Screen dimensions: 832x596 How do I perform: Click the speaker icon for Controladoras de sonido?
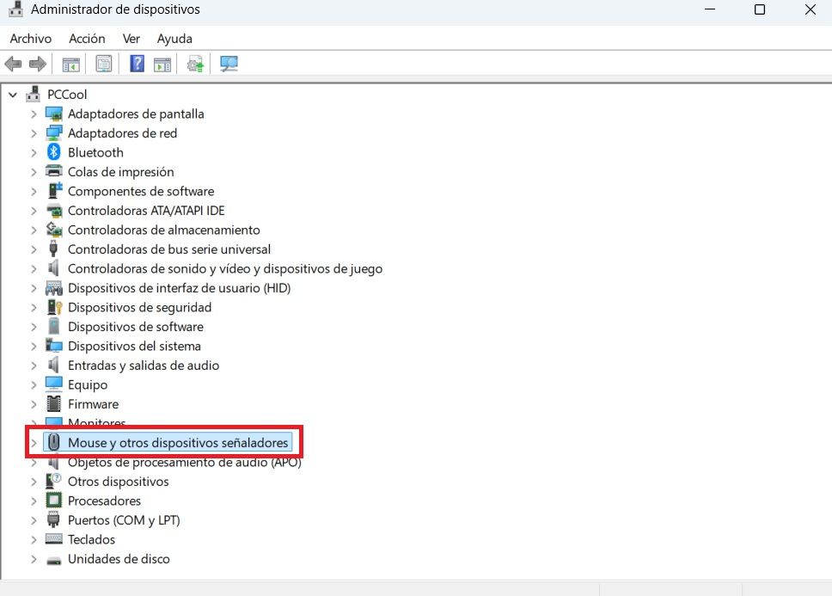[x=53, y=268]
